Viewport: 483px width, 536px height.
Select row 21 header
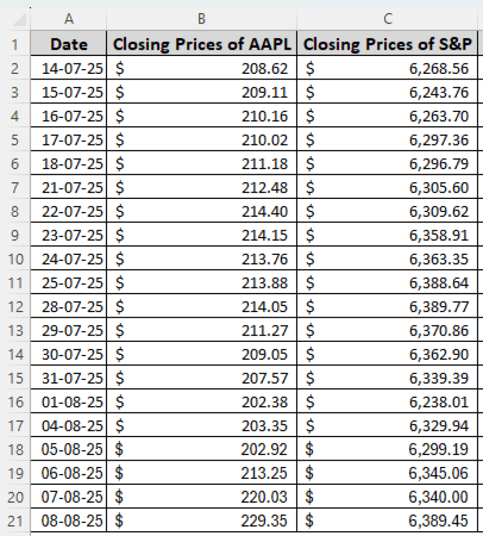tap(15, 521)
